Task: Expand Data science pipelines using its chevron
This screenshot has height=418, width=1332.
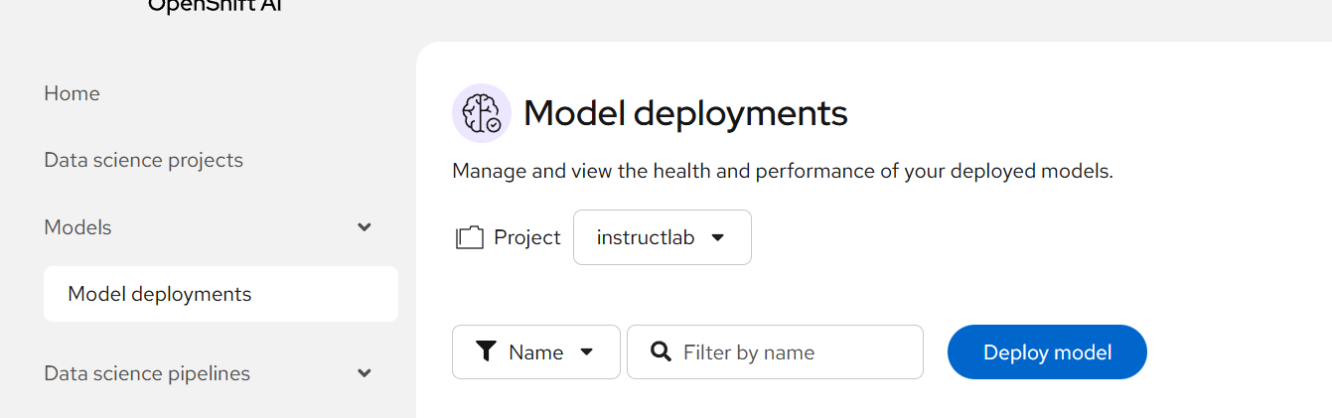Action: pyautogui.click(x=365, y=373)
